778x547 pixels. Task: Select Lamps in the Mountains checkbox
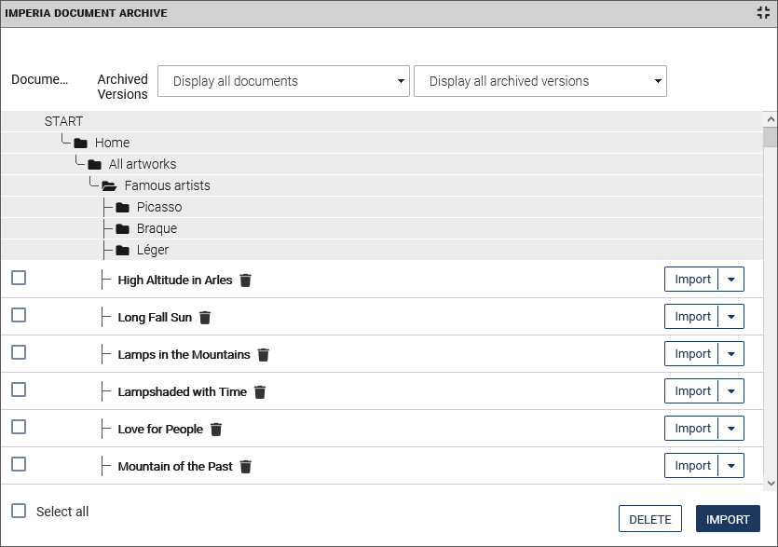tap(19, 352)
